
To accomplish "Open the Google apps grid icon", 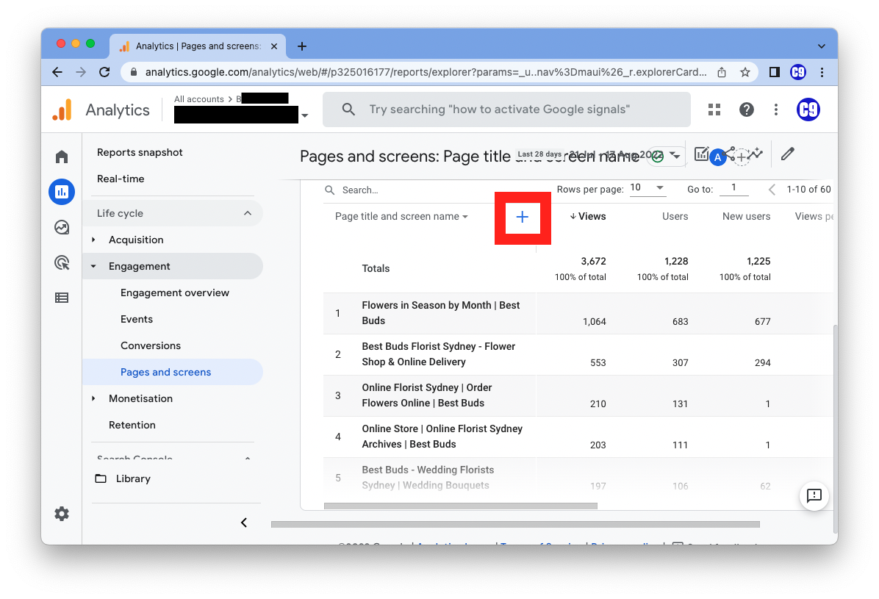I will [714, 110].
